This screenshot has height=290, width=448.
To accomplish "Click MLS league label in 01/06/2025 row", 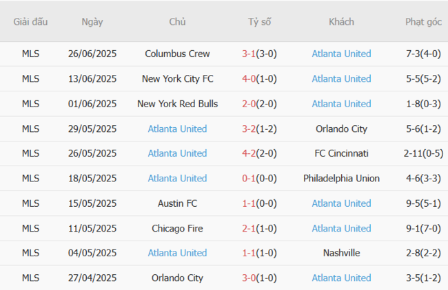I will coord(30,104).
